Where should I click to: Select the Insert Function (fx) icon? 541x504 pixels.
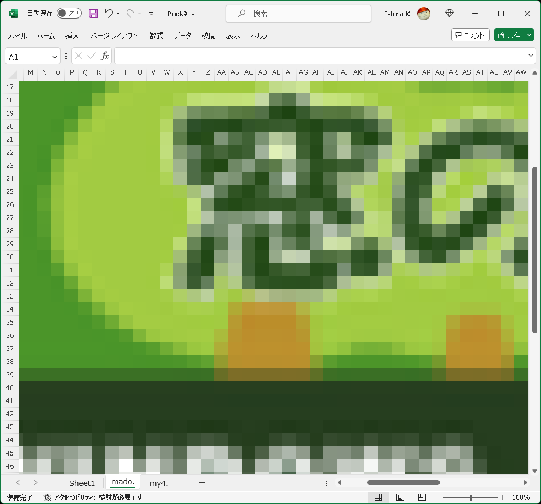(105, 56)
